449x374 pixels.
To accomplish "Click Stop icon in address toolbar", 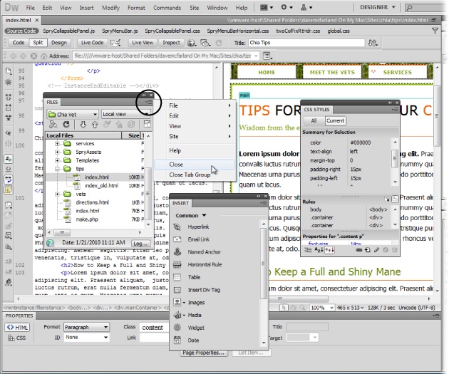I will pyautogui.click(x=33, y=56).
